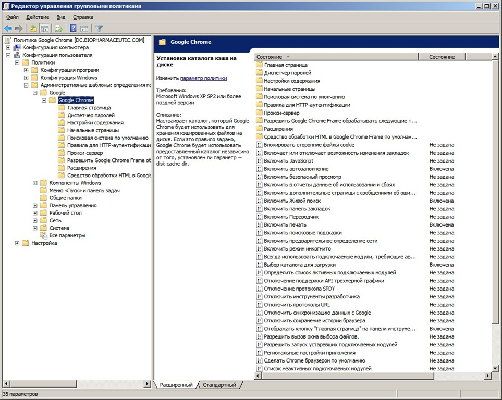Select 'Политика Google Chrome' root node

[79, 40]
